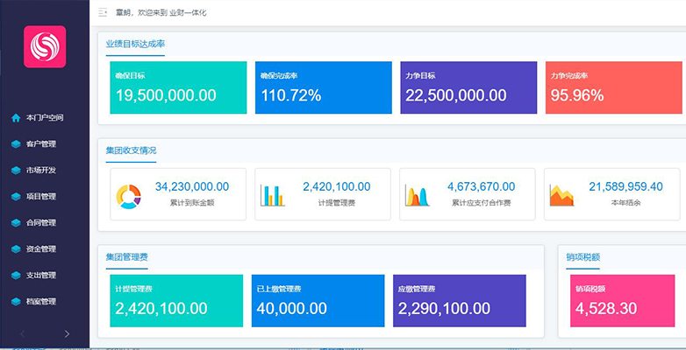The image size is (686, 350).
Task: Click the teal 确保目标 card
Action: (x=178, y=87)
